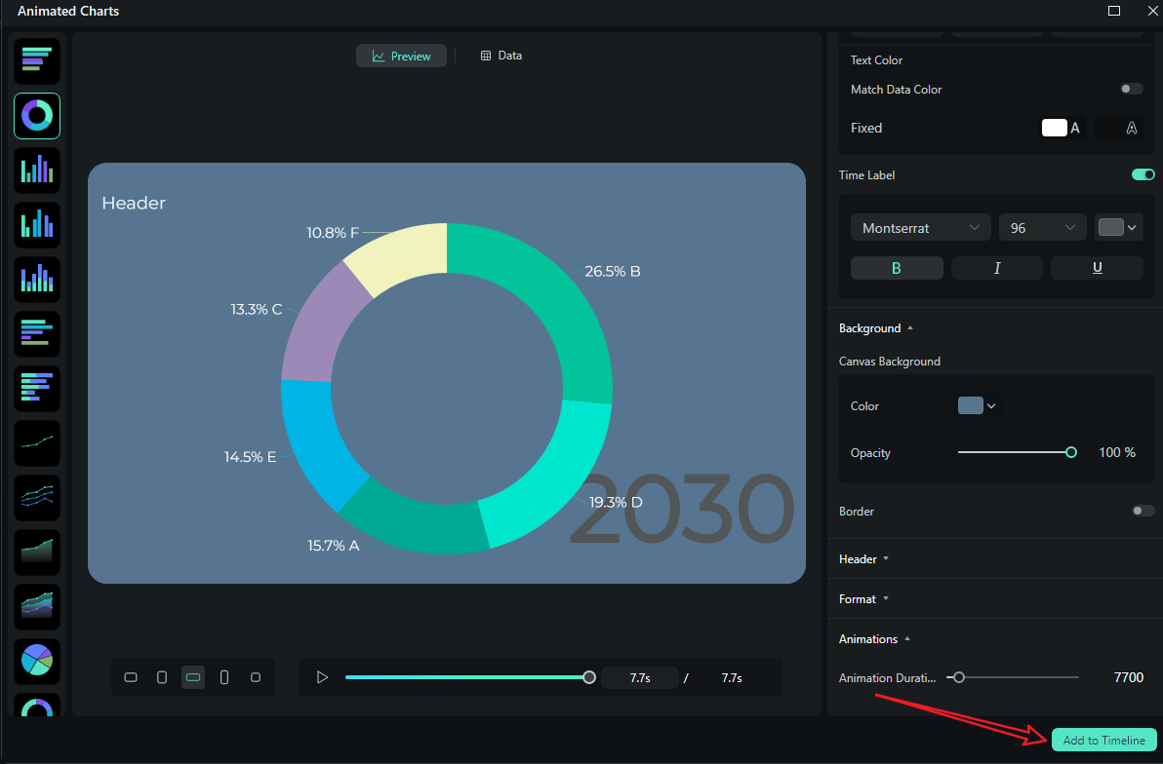Switch to the Preview tab

point(401,56)
